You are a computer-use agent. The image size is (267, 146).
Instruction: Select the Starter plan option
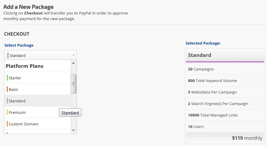(15, 78)
